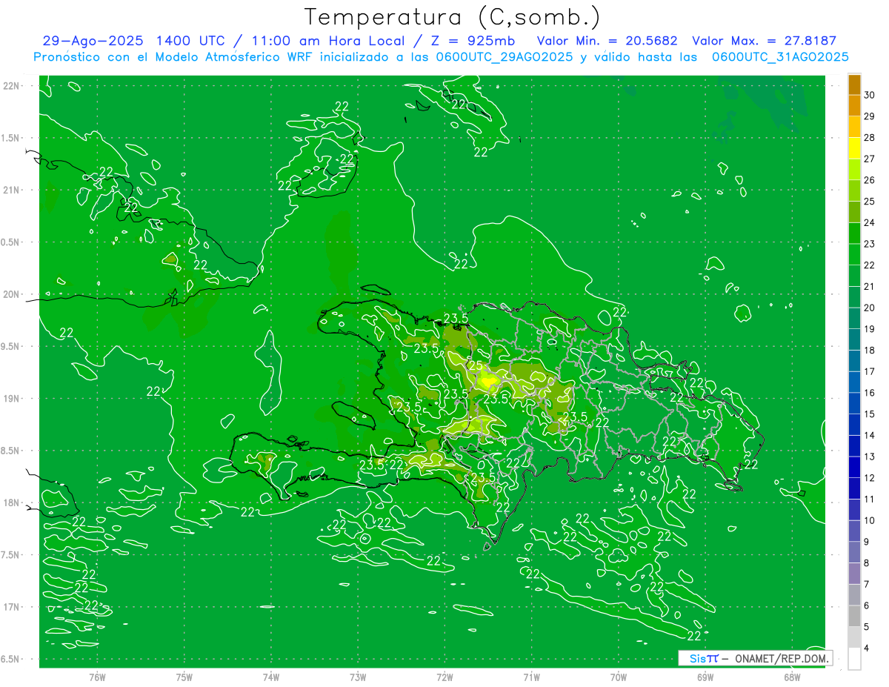Click the '11' label on the color scale

point(870,499)
